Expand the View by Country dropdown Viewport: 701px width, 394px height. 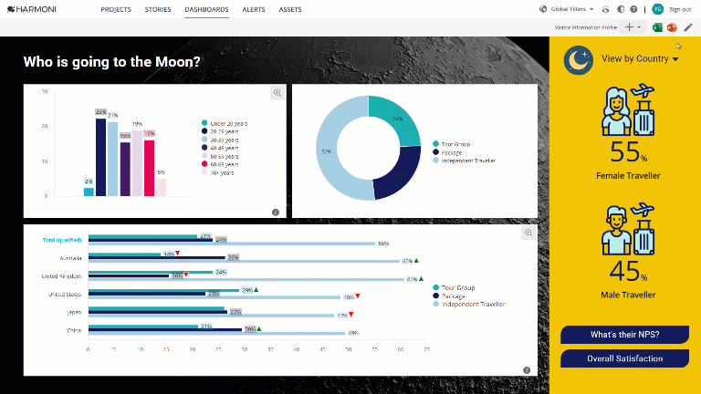[x=640, y=59]
